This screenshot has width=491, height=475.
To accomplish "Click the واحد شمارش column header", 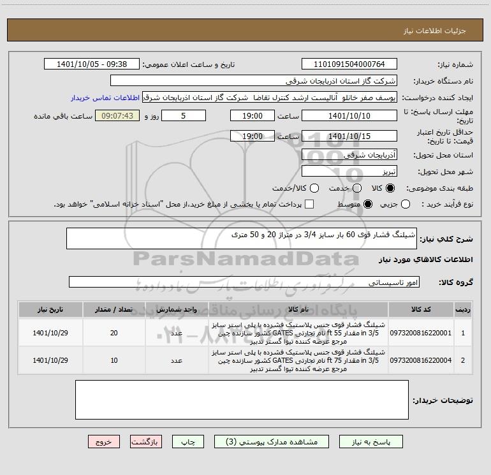I will tap(177, 310).
